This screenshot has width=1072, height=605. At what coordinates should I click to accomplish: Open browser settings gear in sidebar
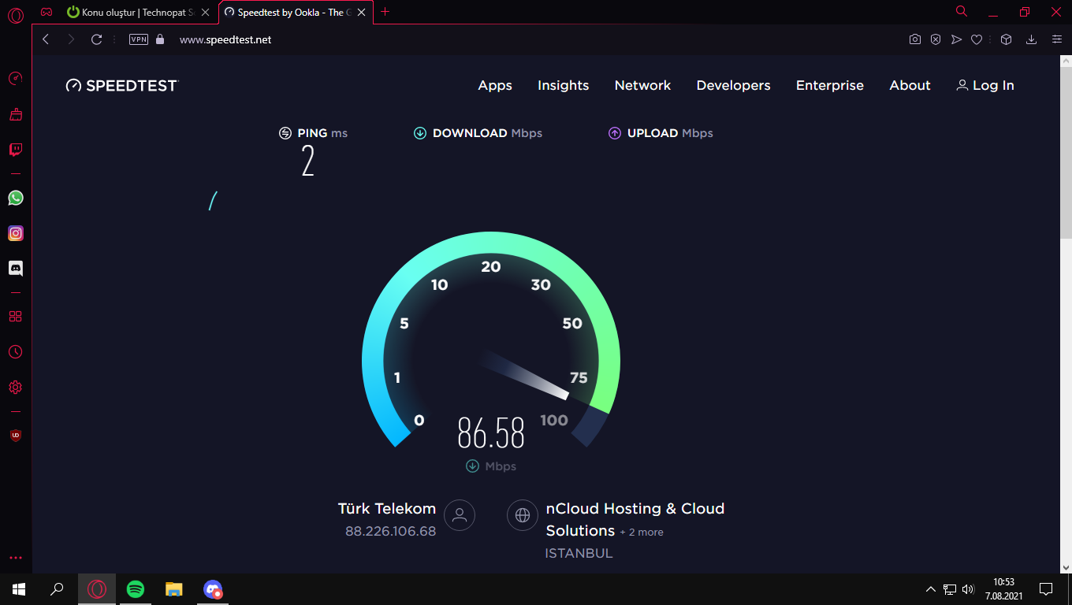15,388
